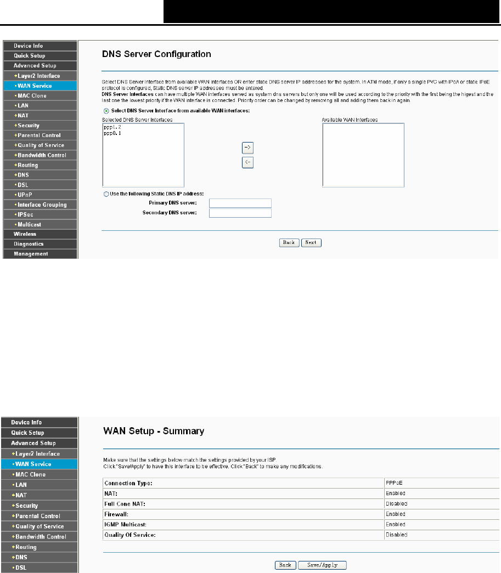This screenshot has height=573, width=501.
Task: Select ppp1.2 in Selected DNS Interfaces list
Action: (x=112, y=127)
